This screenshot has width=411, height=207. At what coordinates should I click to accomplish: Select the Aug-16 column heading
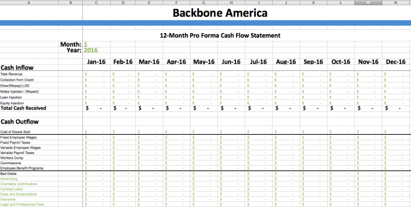point(286,62)
